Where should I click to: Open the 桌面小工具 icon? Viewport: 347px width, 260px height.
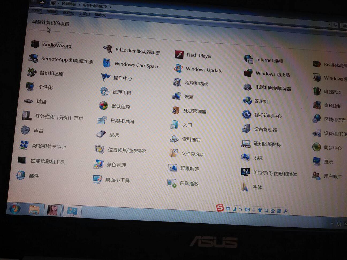coord(97,179)
